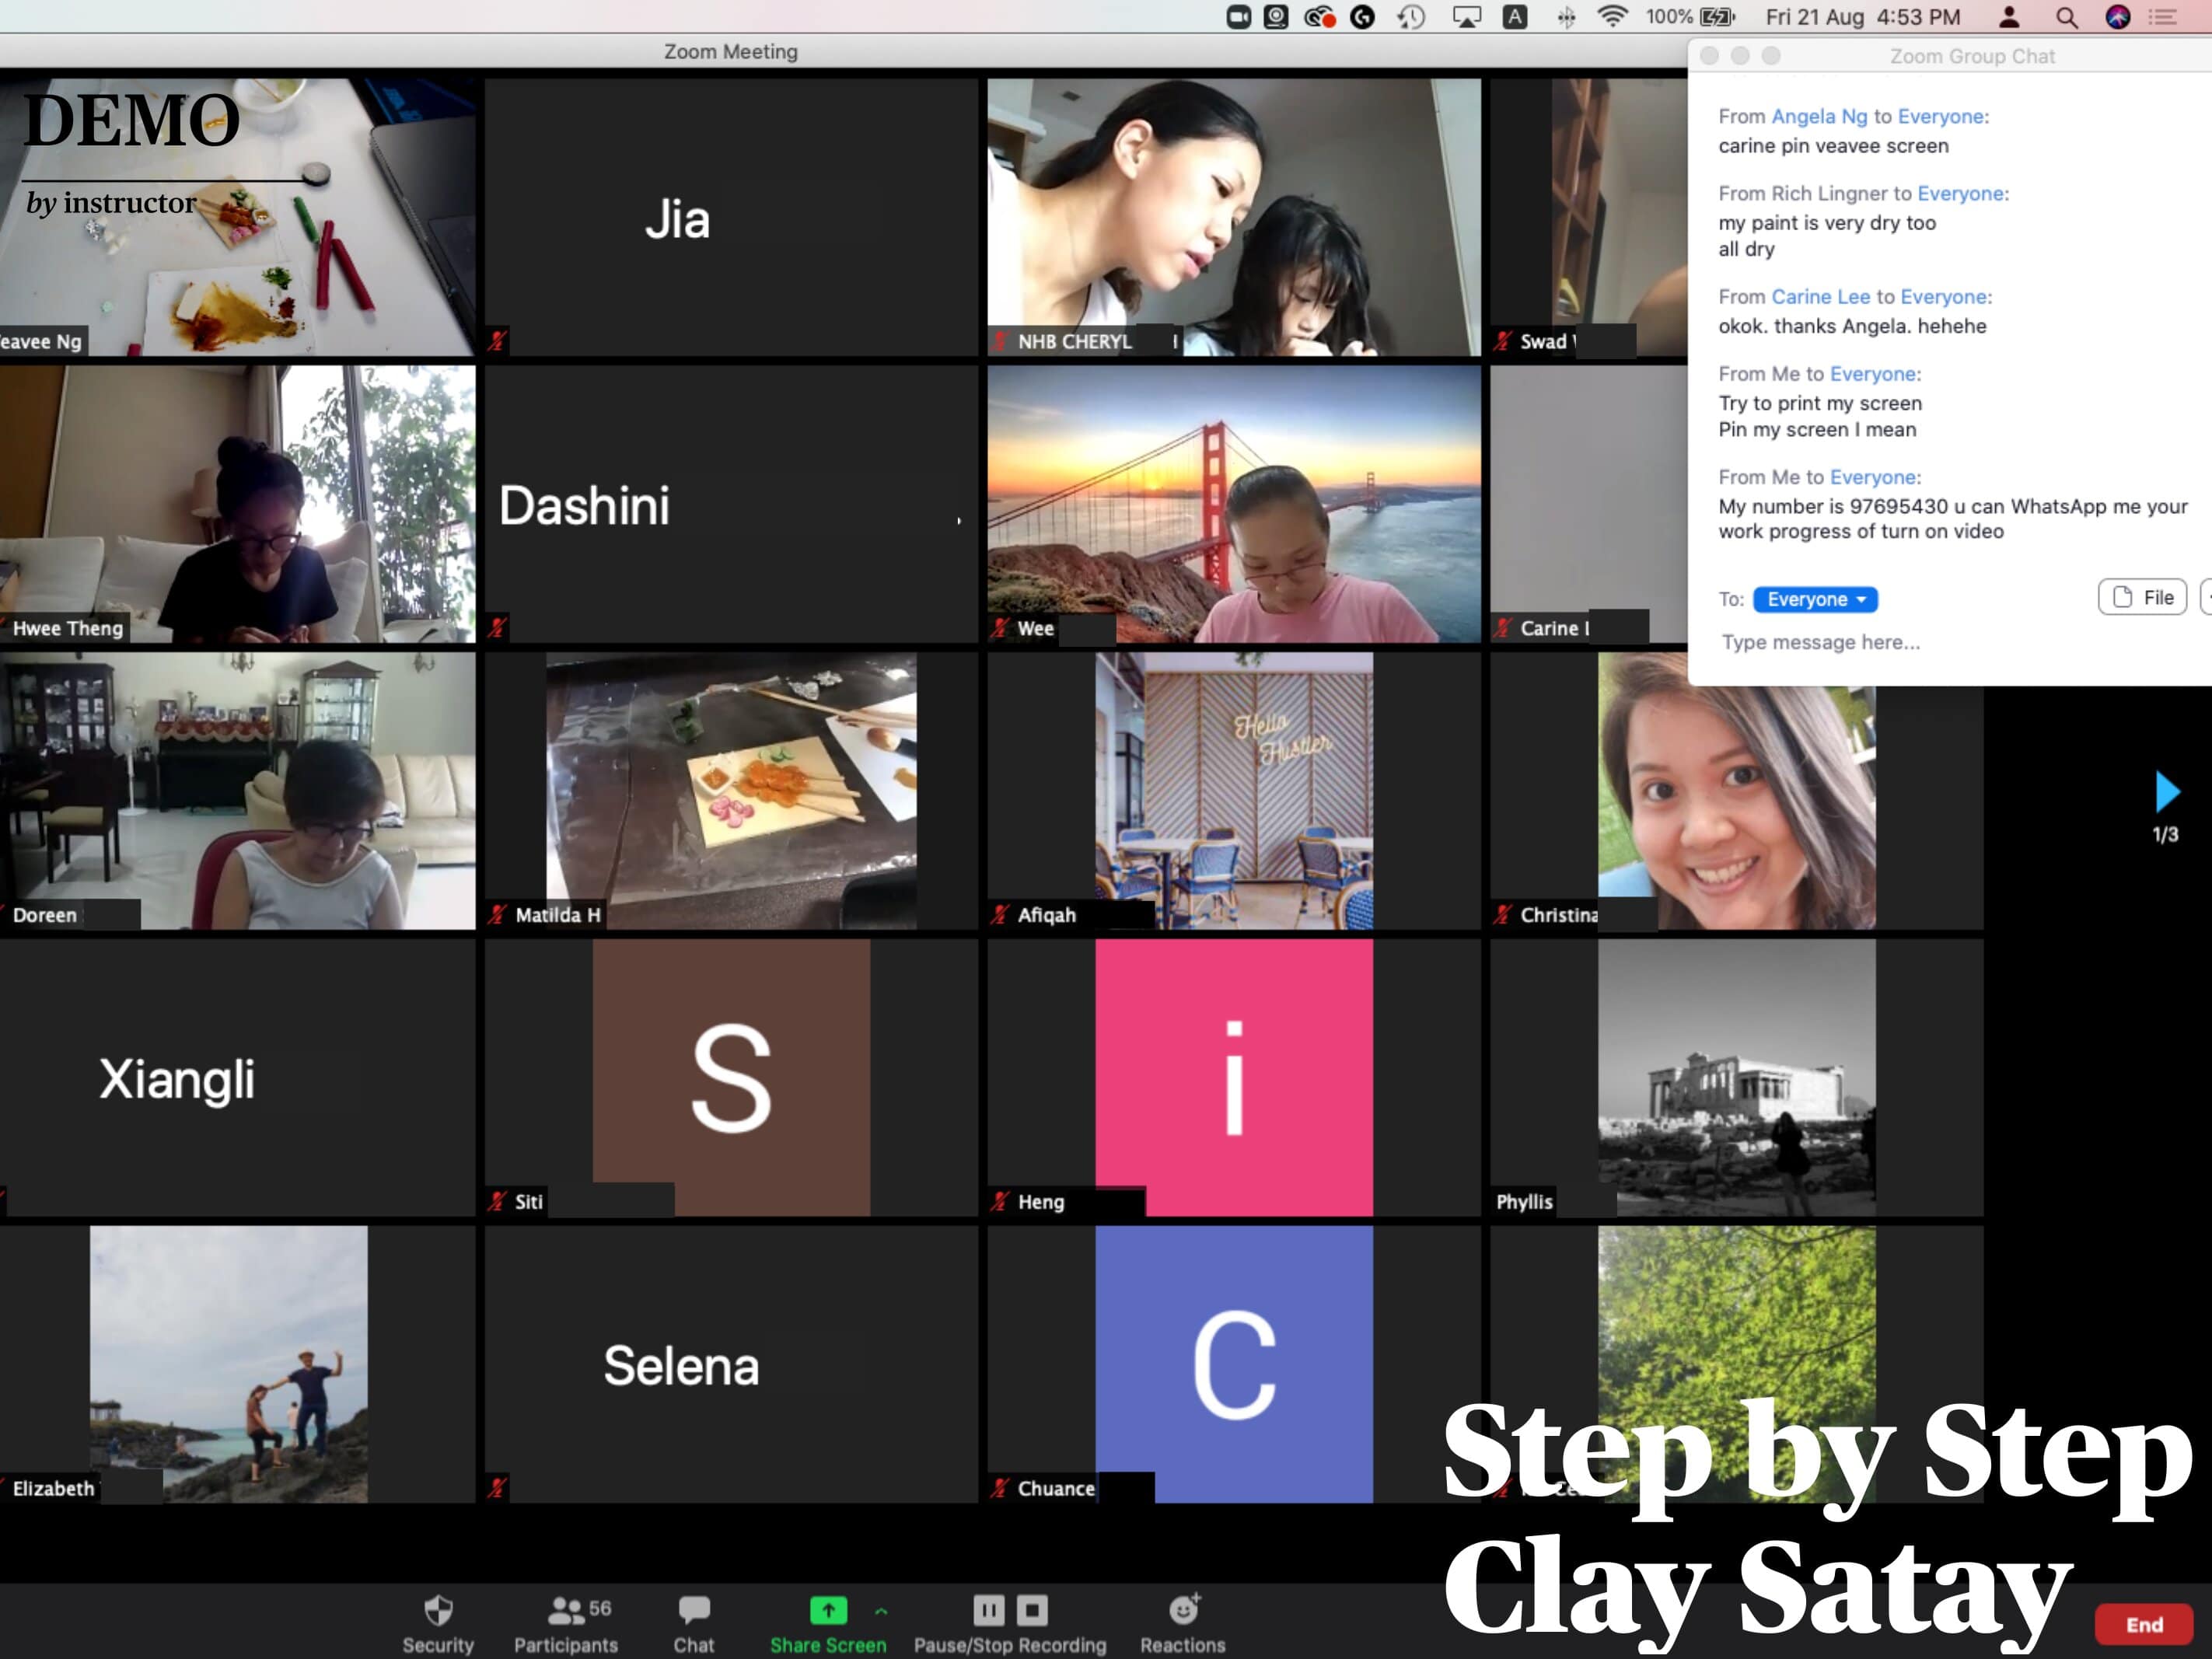Open the Reactions smiley icon
This screenshot has width=2212, height=1659.
[x=1183, y=1611]
